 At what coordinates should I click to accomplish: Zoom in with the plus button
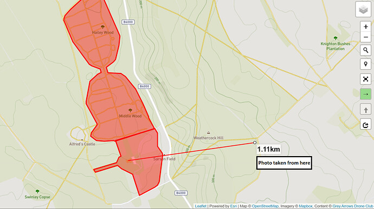(x=366, y=27)
